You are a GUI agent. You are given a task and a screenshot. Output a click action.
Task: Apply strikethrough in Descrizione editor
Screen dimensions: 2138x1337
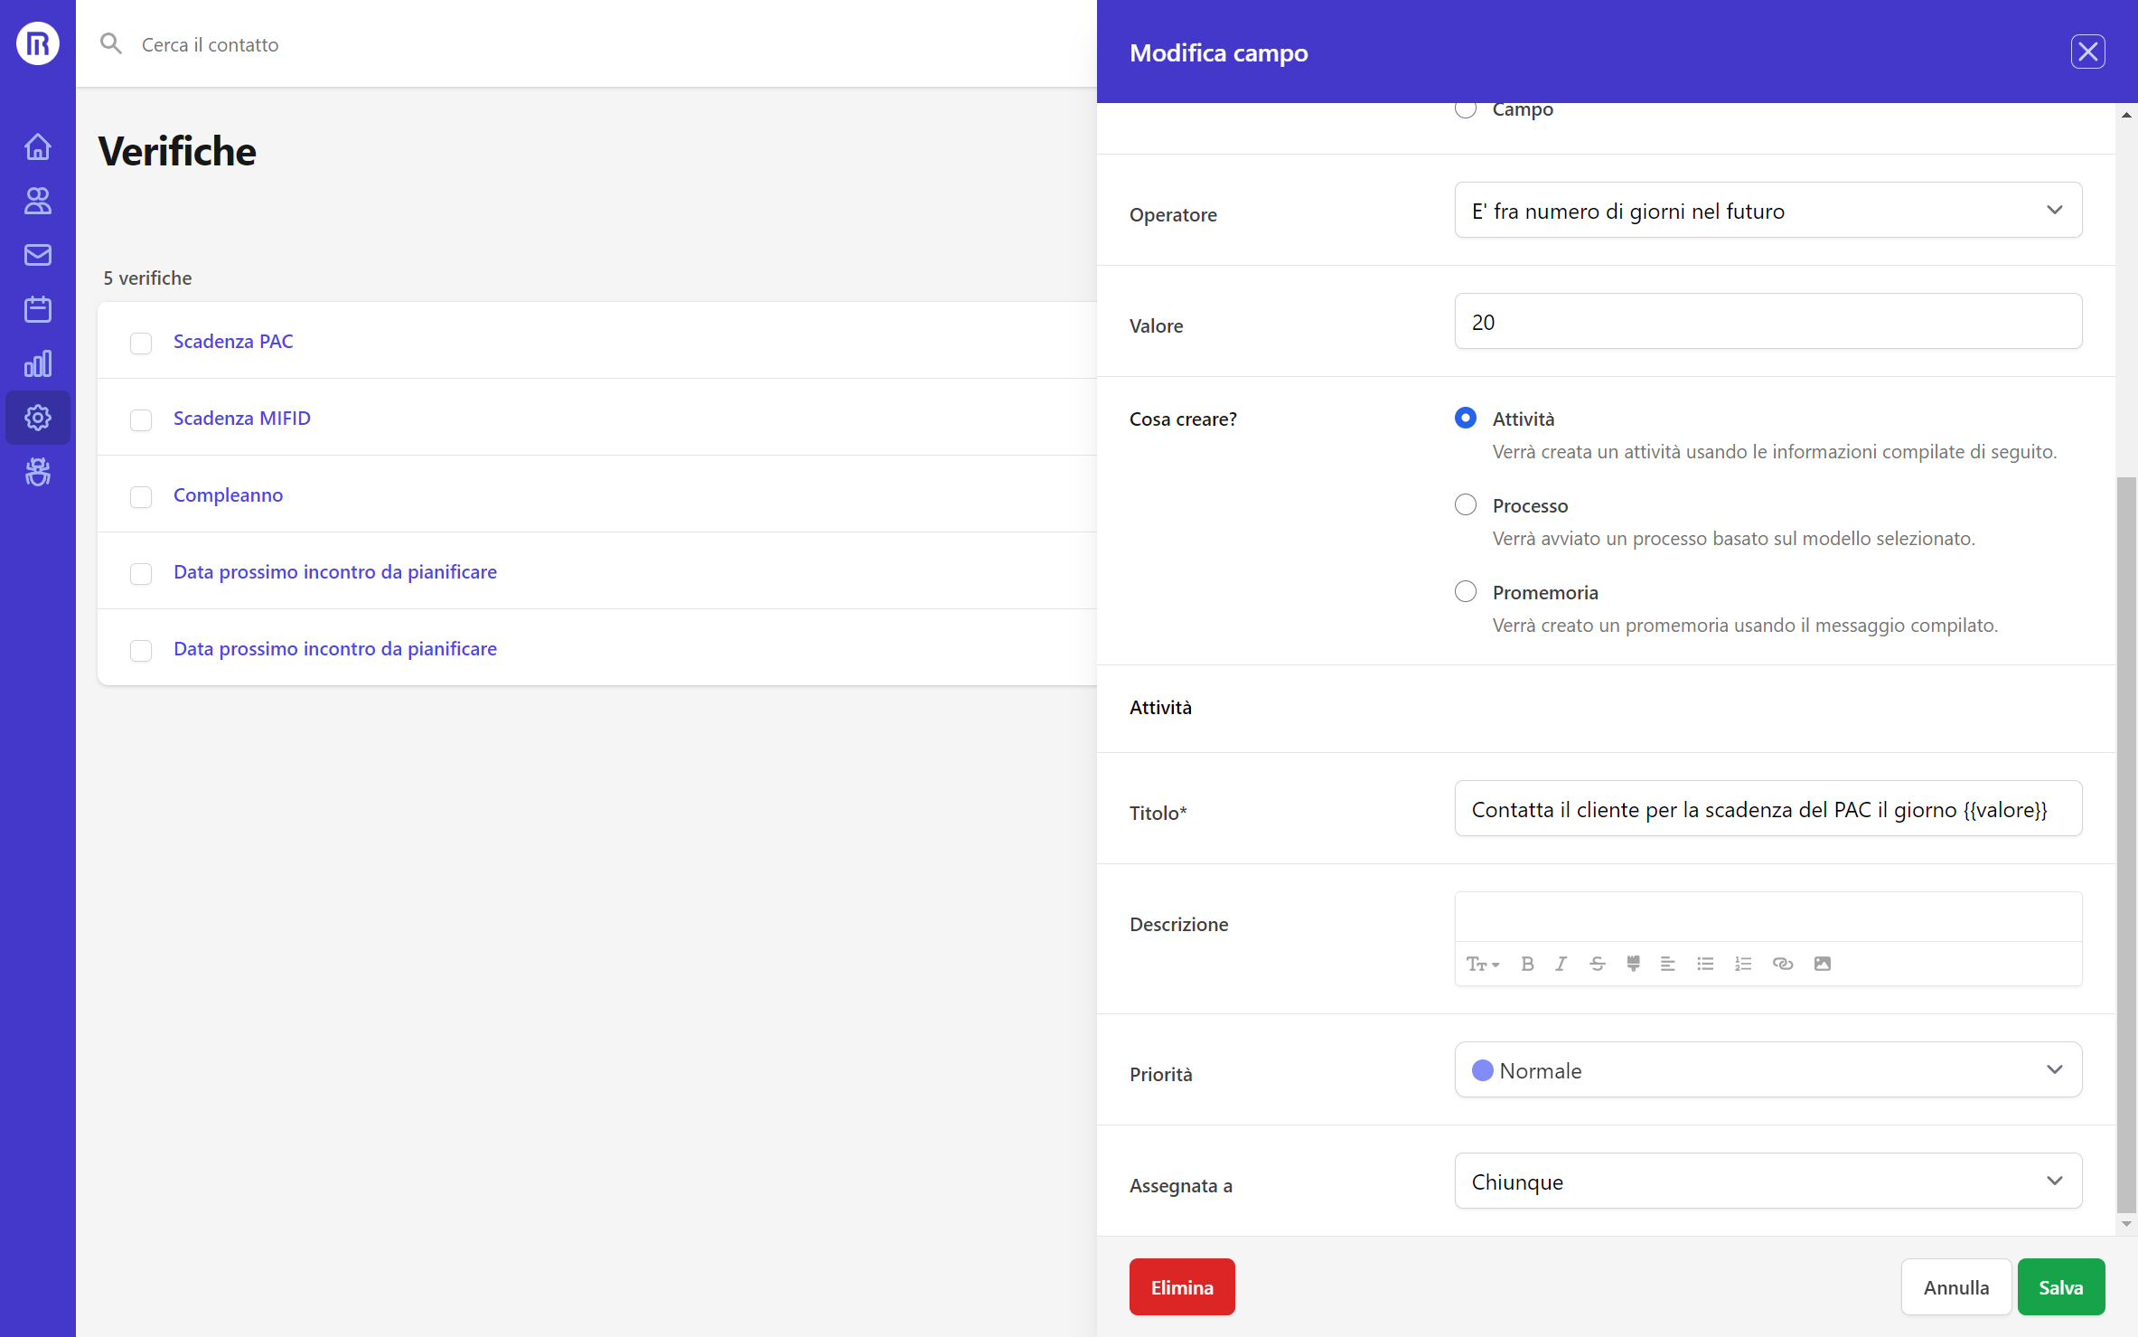tap(1598, 964)
